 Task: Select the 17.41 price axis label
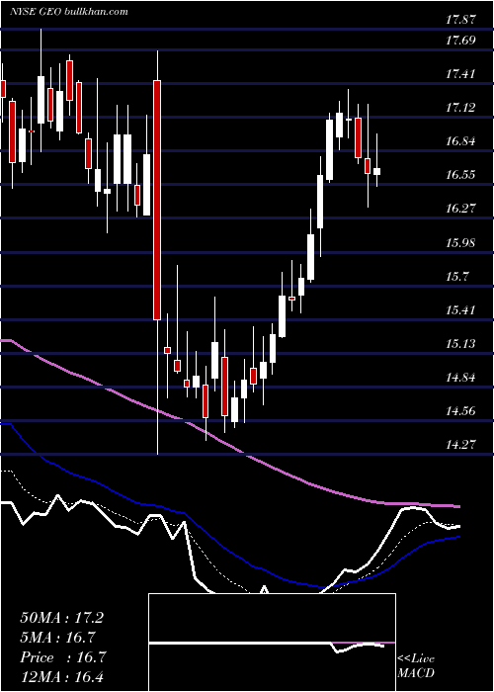460,74
